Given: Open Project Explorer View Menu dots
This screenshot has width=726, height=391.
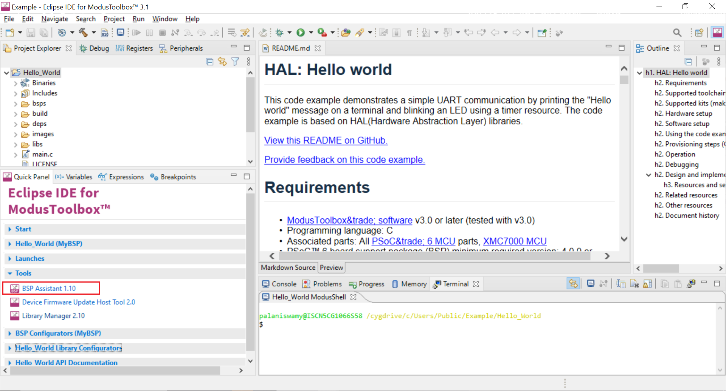Looking at the screenshot, I should coord(248,62).
